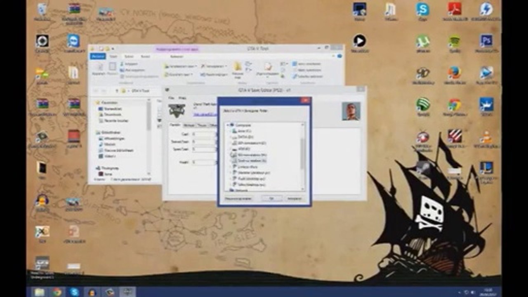This screenshot has width=528, height=297.
Task: Click Knippen scissors in Explorer ribbon
Action: tap(130, 64)
